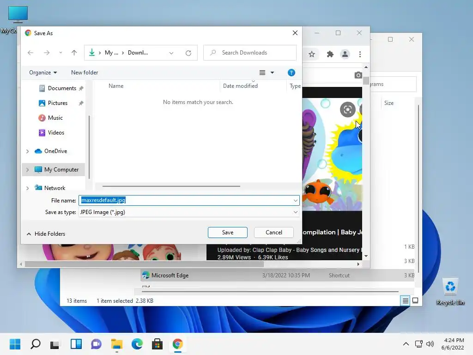Open Widgets from the taskbar

[76, 344]
